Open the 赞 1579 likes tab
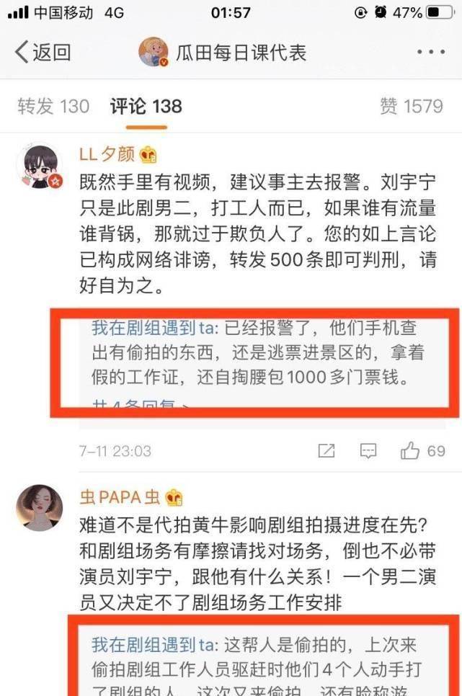The height and width of the screenshot is (696, 462). pyautogui.click(x=412, y=107)
